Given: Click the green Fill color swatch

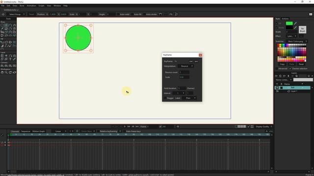Looking at the screenshot, I should click(x=289, y=23).
